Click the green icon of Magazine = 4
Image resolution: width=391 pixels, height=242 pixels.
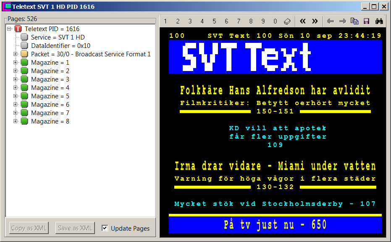24,87
